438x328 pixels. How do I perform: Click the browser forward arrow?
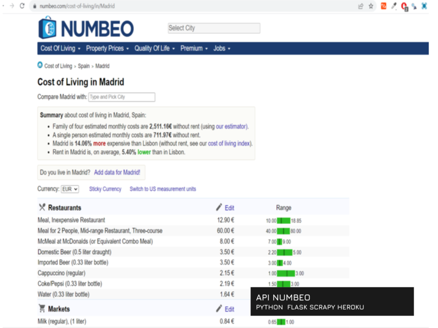point(11,6)
